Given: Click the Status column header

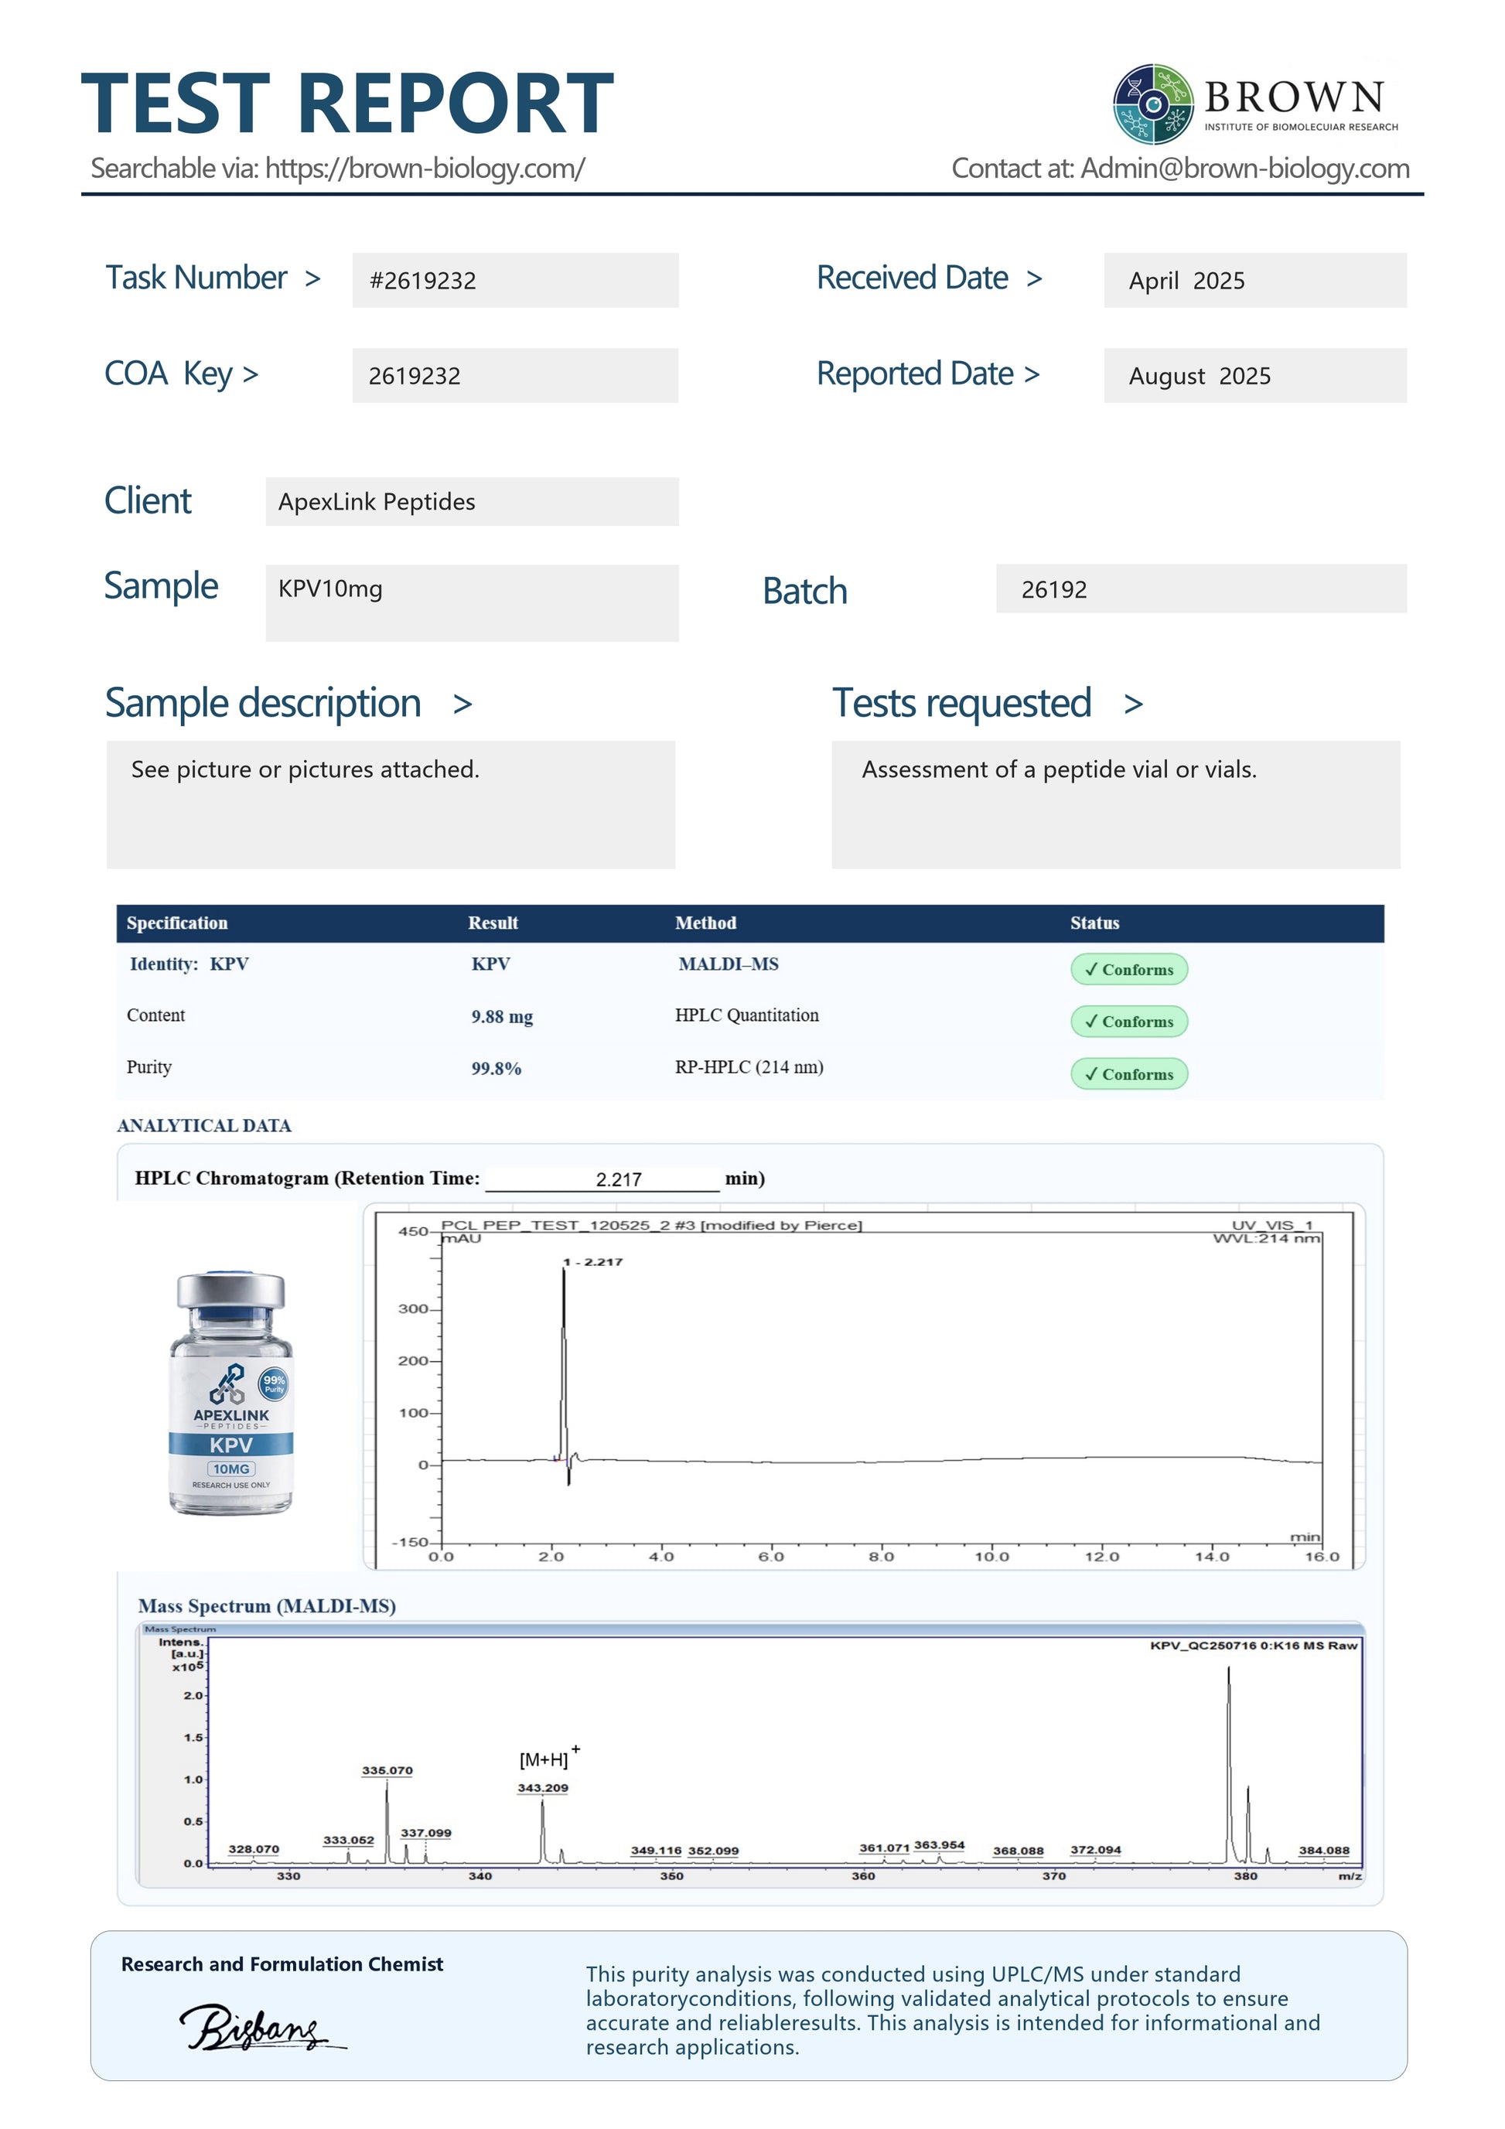Looking at the screenshot, I should [x=1094, y=923].
